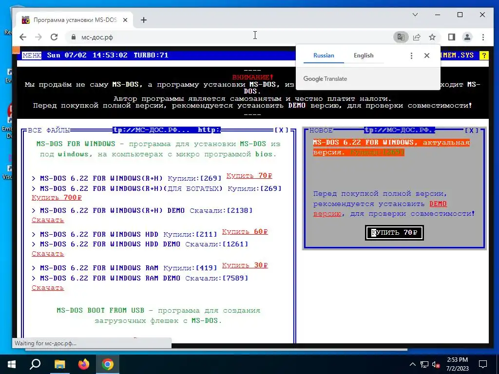Open the notification center icon
Image resolution: width=499 pixels, height=374 pixels.
pyautogui.click(x=483, y=364)
